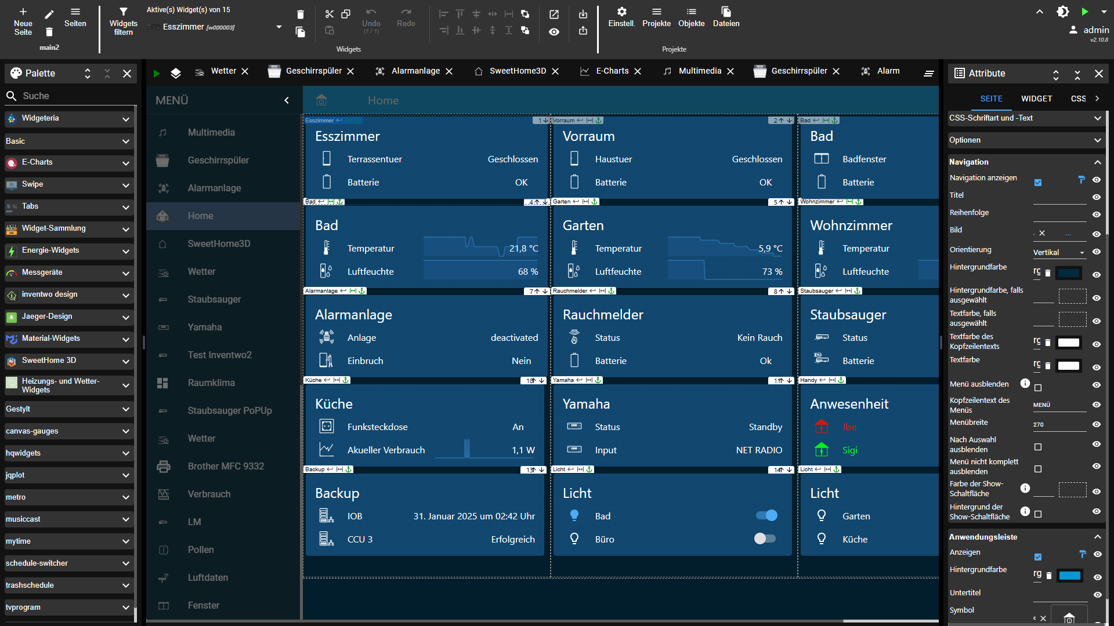This screenshot has width=1114, height=626.
Task: Click the Menübreite 270 input field
Action: click(1059, 424)
